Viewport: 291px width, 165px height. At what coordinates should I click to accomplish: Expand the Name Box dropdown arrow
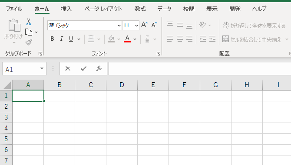pos(42,68)
